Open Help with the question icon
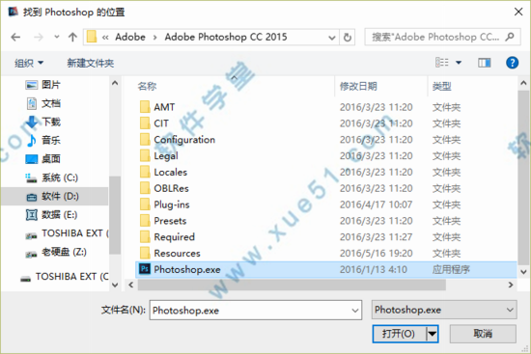 point(512,63)
